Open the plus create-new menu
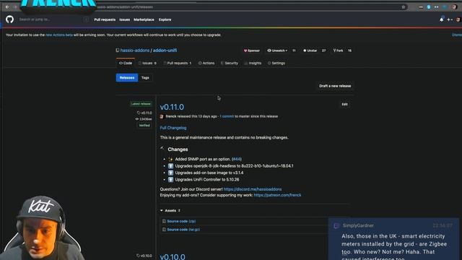Viewport: 462px width, 260px height. [x=450, y=19]
